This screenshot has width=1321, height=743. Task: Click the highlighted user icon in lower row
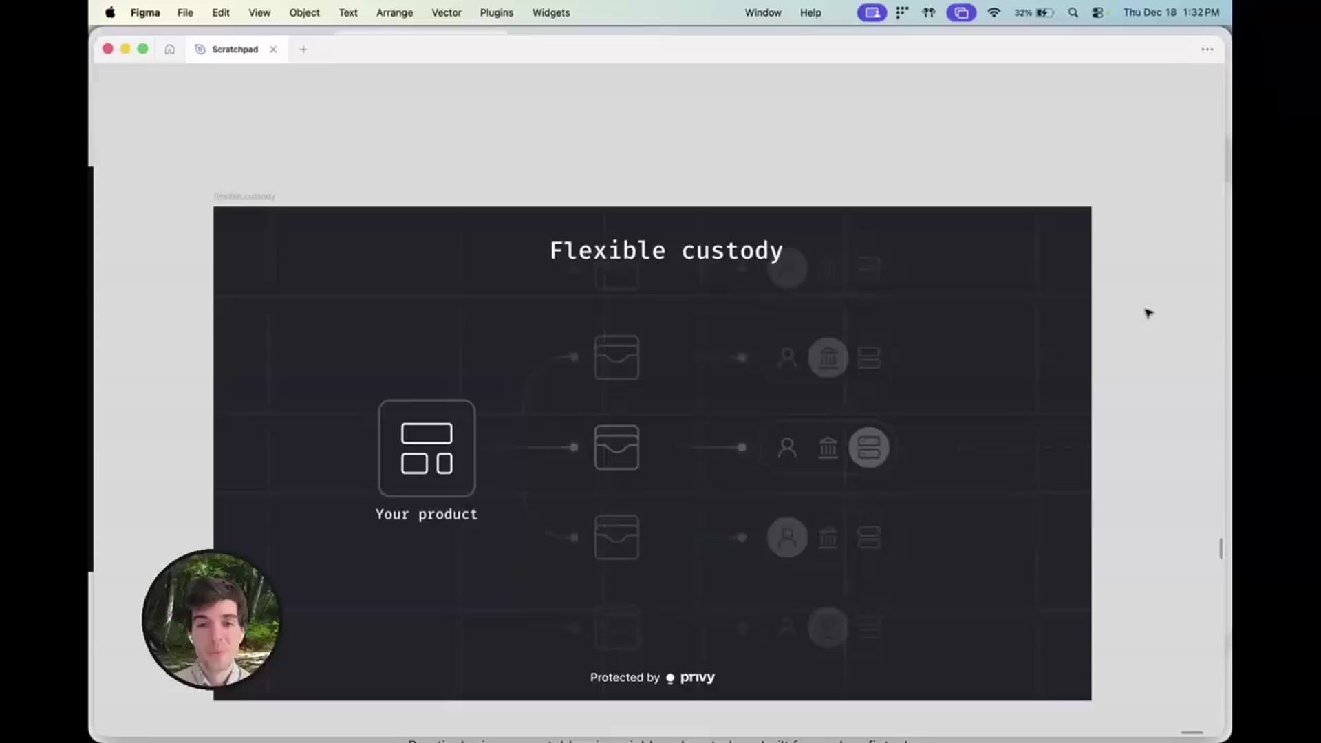tap(787, 537)
